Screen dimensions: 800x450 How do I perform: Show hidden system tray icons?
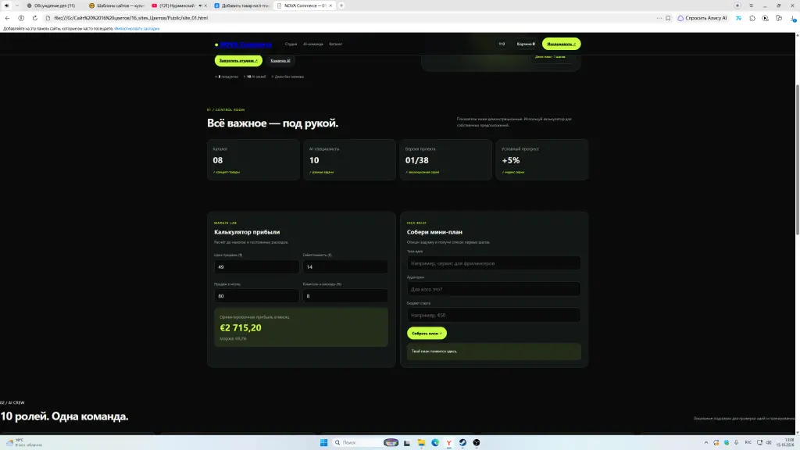tap(706, 442)
